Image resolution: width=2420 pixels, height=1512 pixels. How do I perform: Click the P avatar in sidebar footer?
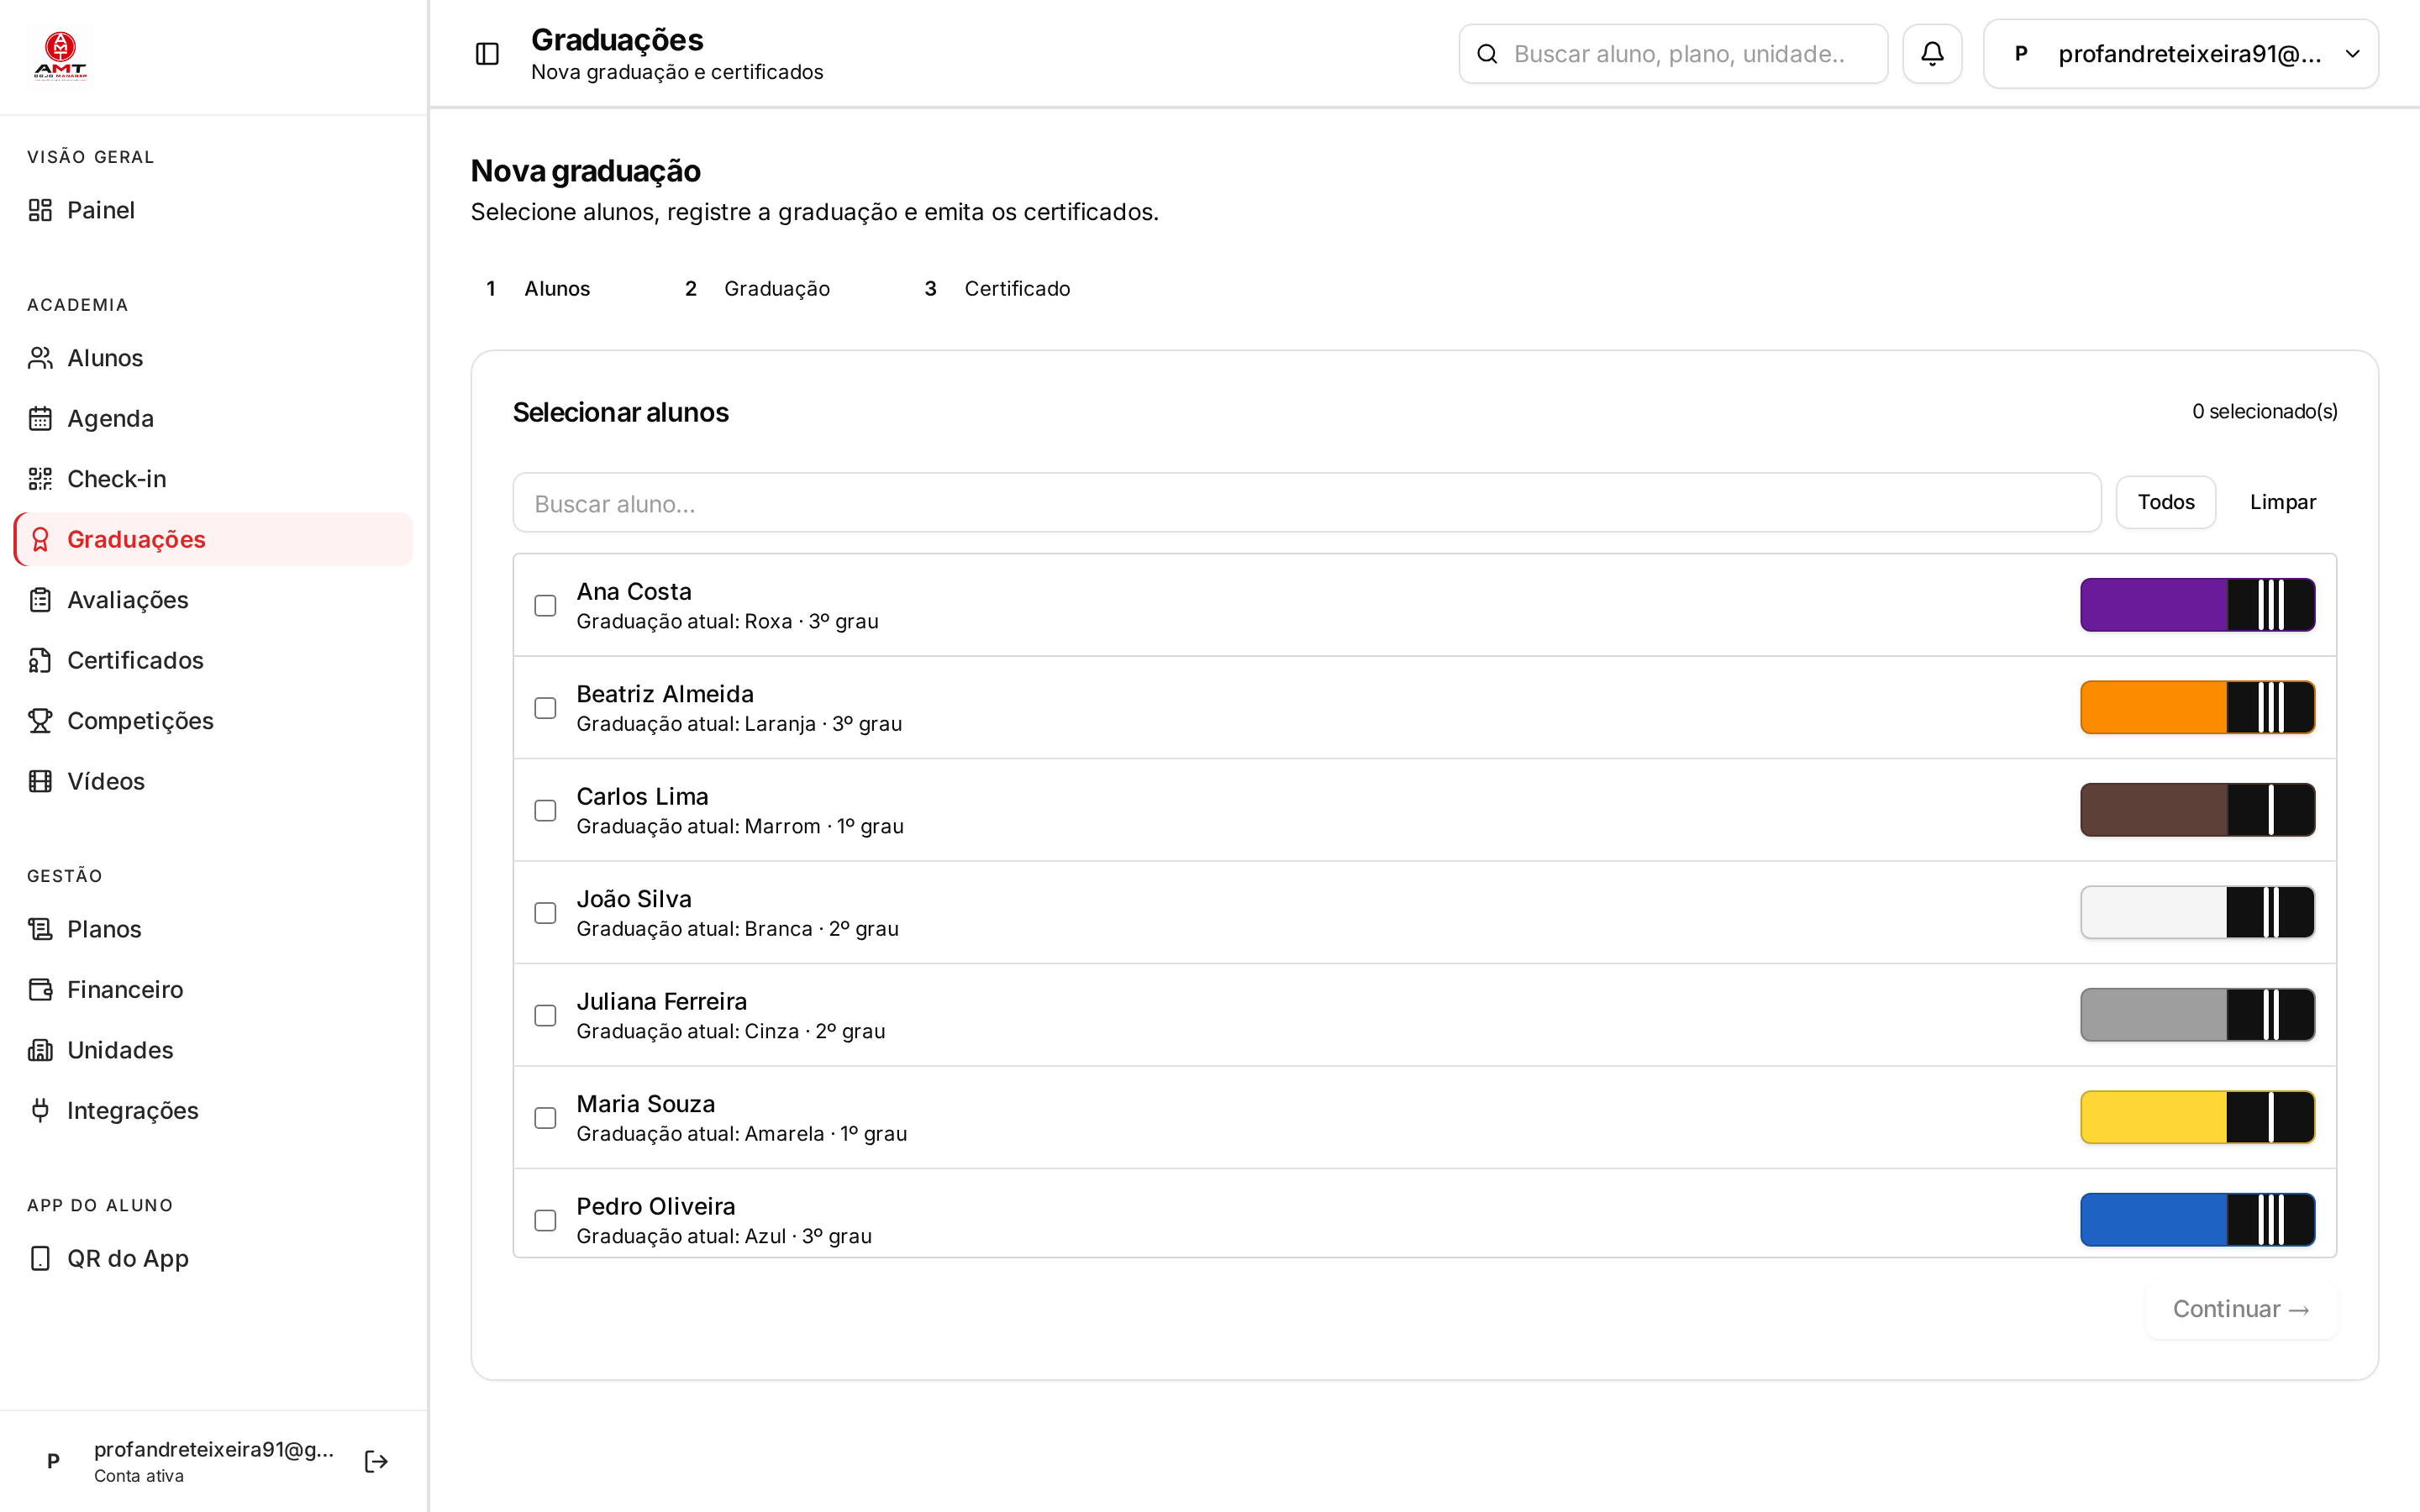click(x=53, y=1461)
